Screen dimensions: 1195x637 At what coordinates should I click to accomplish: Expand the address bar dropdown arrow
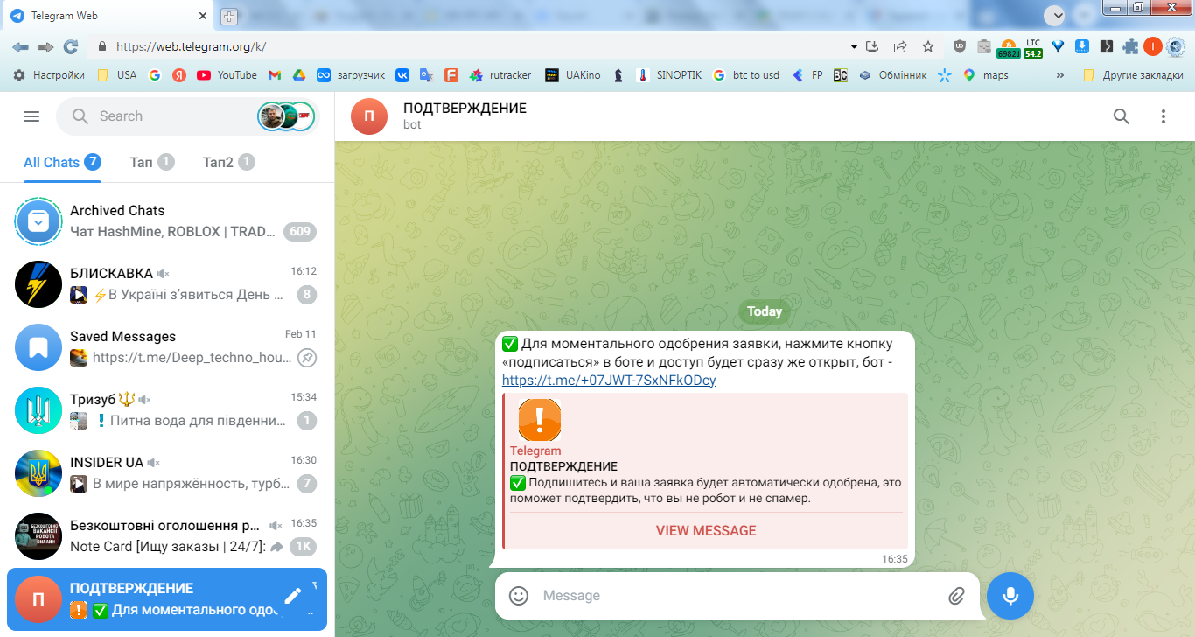(854, 46)
